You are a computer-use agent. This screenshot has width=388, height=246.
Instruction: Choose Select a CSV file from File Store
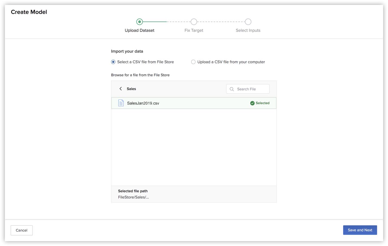[x=113, y=62]
